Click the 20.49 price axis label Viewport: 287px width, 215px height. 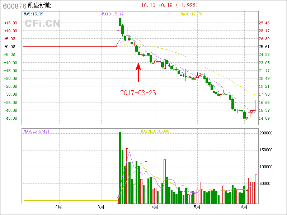[264, 78]
